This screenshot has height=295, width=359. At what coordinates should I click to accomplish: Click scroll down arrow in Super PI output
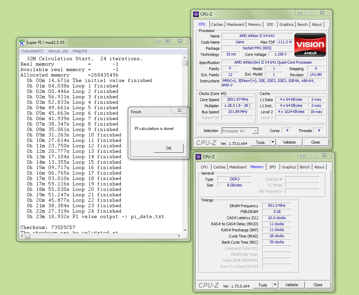point(185,230)
